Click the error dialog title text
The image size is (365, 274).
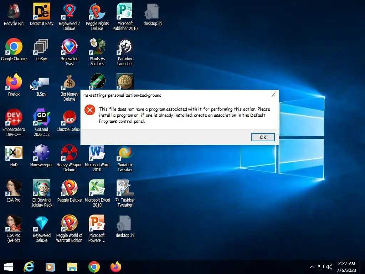click(122, 95)
